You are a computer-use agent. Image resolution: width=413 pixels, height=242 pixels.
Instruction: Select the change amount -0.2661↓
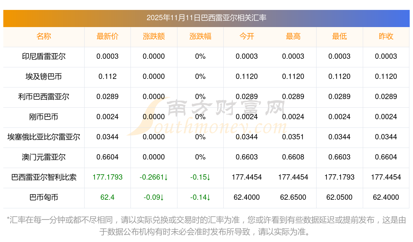pos(154,177)
